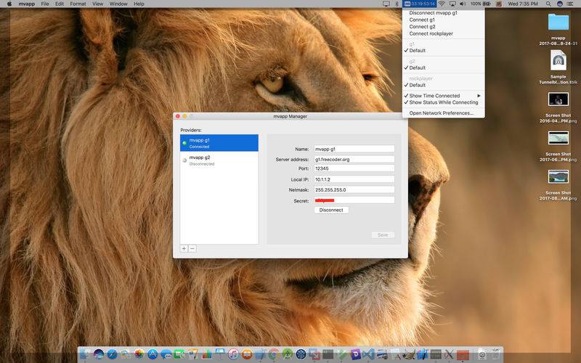Select Default under rockplayer section
The width and height of the screenshot is (581, 363).
443,85
